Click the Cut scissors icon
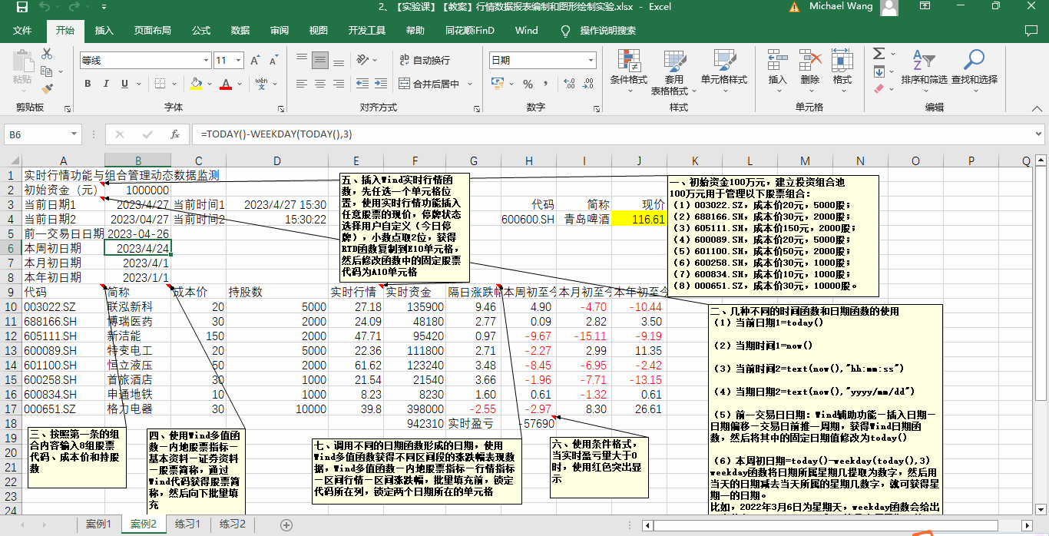Viewport: 1049px width, 536px height. (47, 55)
